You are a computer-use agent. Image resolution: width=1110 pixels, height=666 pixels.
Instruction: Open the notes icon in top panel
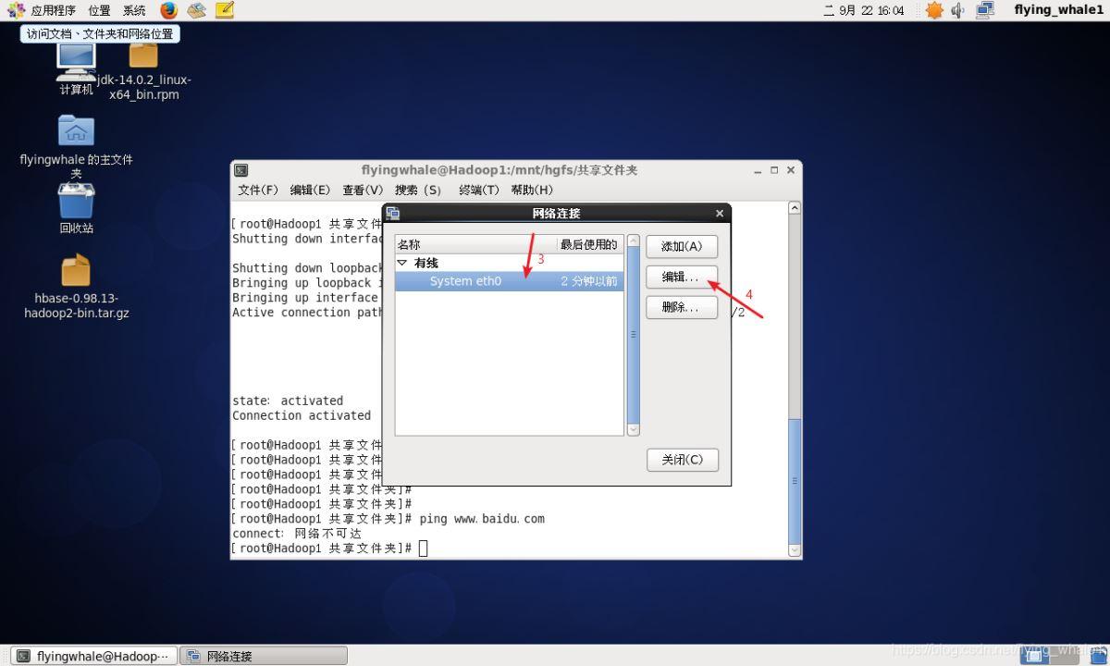pos(224,10)
